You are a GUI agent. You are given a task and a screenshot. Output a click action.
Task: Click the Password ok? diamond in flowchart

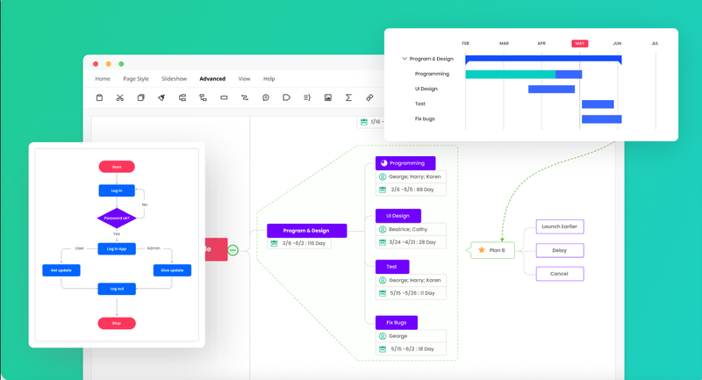117,218
